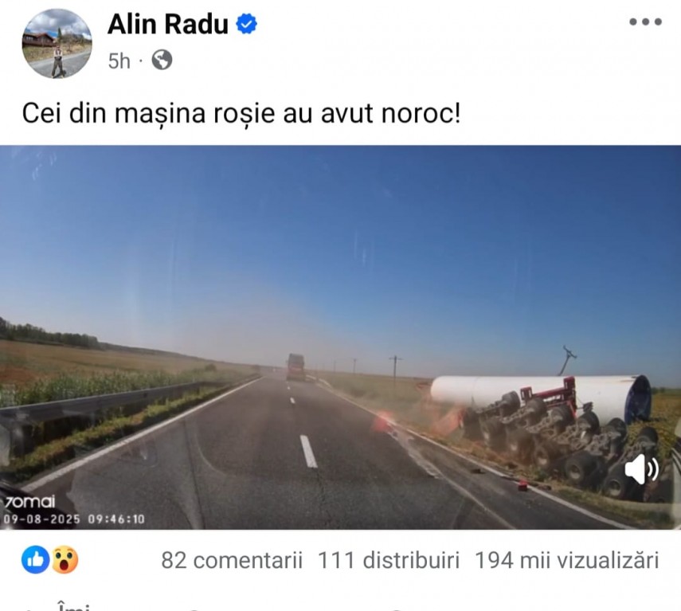Click the caption 'Cei din mașina roșie au avut noroc!'
Screen dimensions: 681x611
pos(241,114)
